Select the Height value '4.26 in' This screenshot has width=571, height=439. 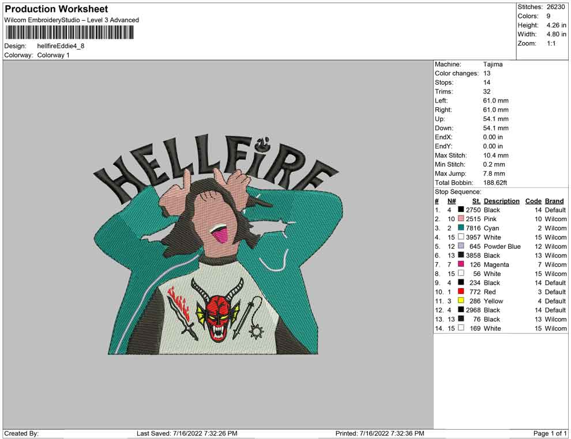[x=556, y=25]
